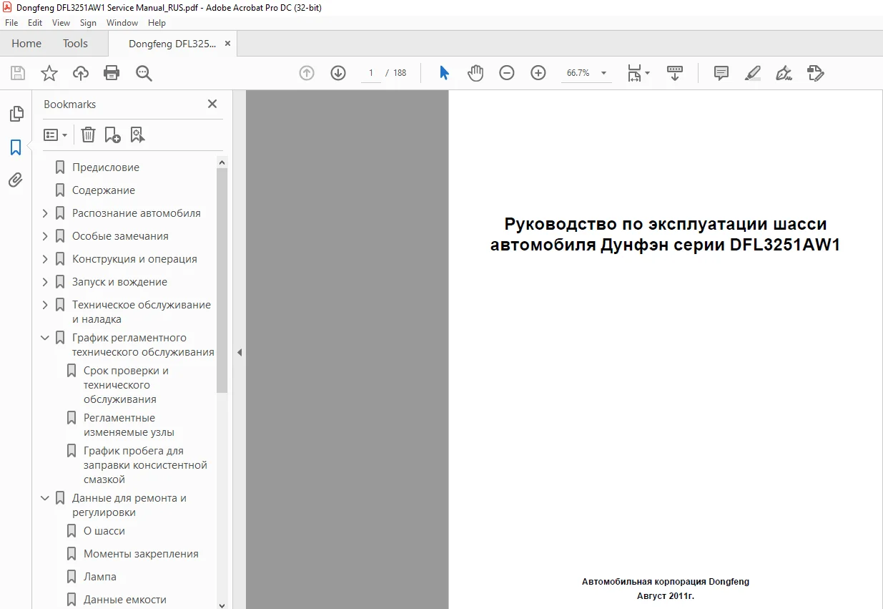Collapse the navigation pane arrow
The width and height of the screenshot is (883, 609).
click(x=240, y=352)
